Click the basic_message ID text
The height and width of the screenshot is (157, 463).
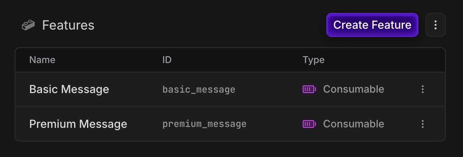click(199, 90)
